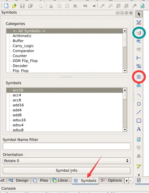This screenshot has width=149, height=193.
Task: Zoom in with the magnifier plus icon
Action: [102, 6]
